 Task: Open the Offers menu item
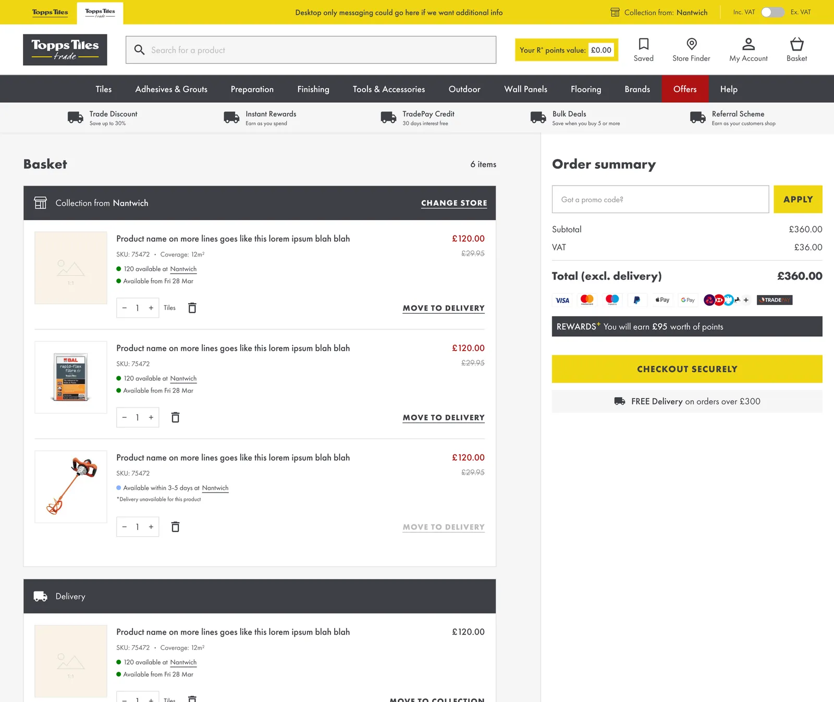click(x=685, y=89)
